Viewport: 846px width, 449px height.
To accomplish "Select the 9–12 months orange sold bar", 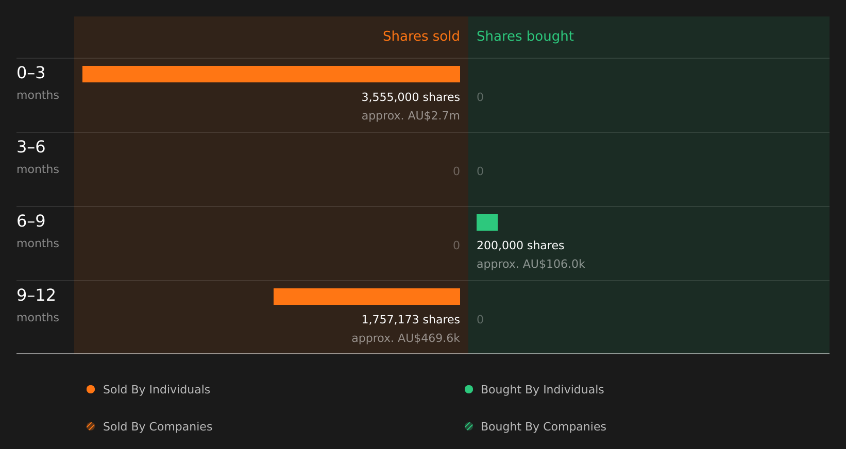I will click(367, 297).
